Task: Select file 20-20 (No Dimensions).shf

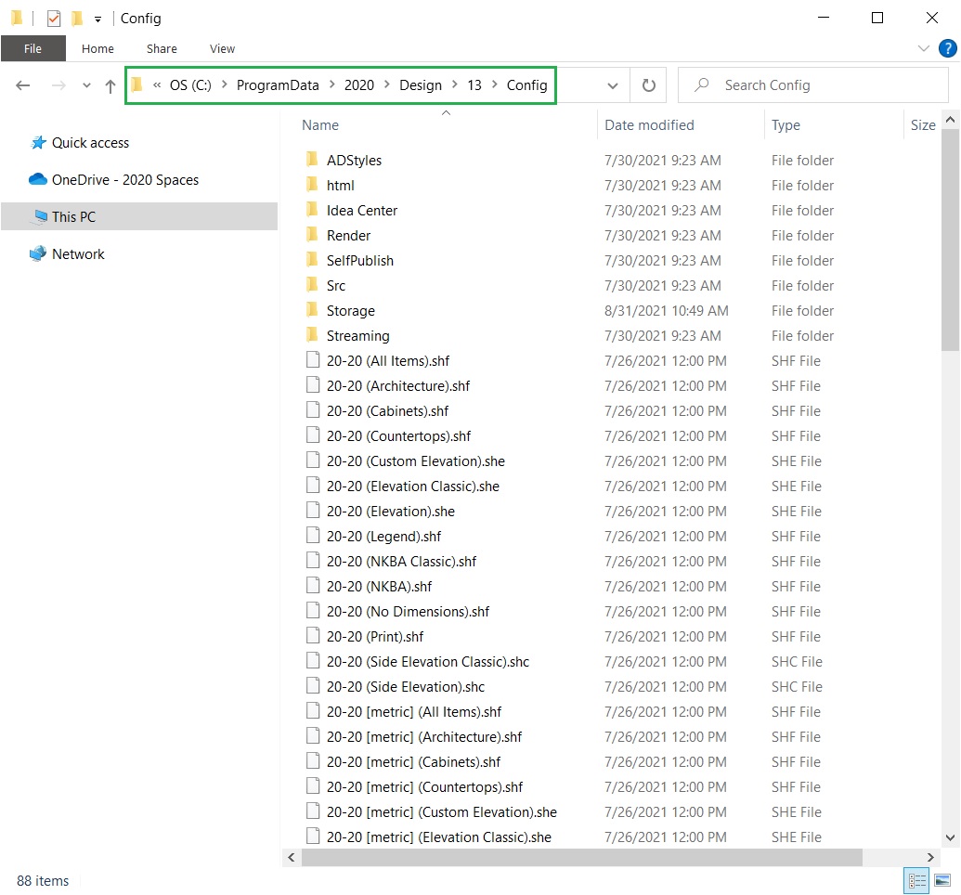Action: (409, 612)
